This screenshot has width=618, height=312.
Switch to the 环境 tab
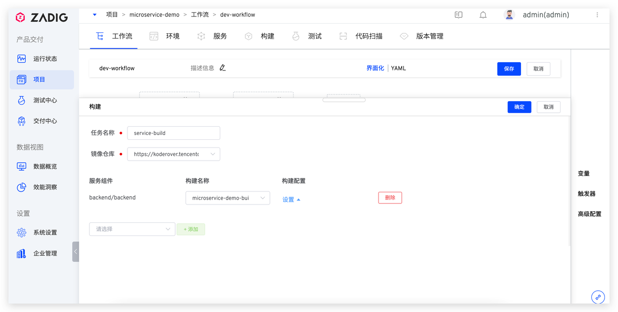(165, 36)
